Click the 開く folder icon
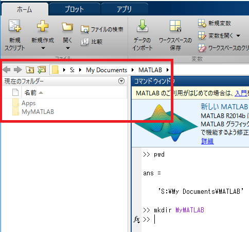 [x=67, y=26]
